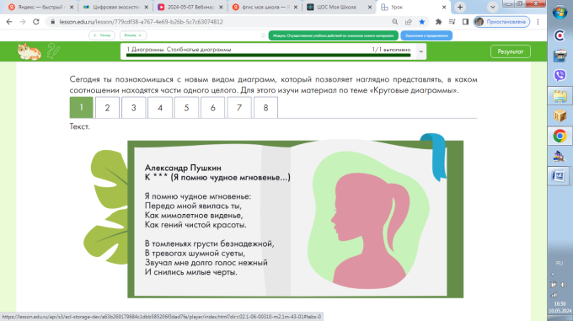Click the address bar URL
The height and width of the screenshot is (321, 573).
tap(141, 22)
